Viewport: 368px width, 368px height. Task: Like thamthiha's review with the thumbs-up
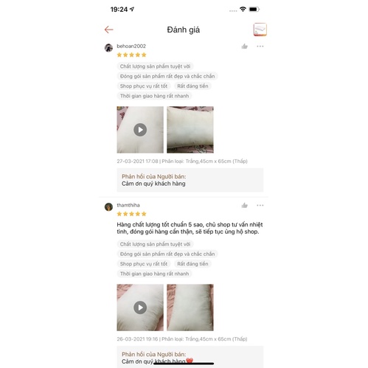245,205
